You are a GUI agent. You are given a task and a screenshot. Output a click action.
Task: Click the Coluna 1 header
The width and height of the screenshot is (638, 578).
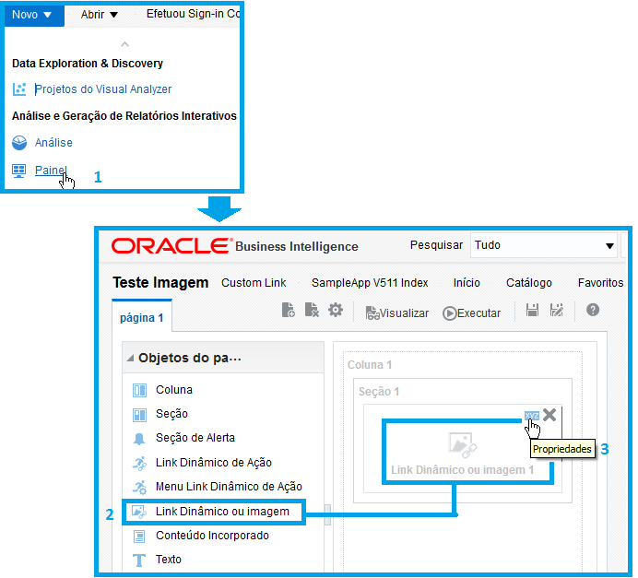click(370, 365)
